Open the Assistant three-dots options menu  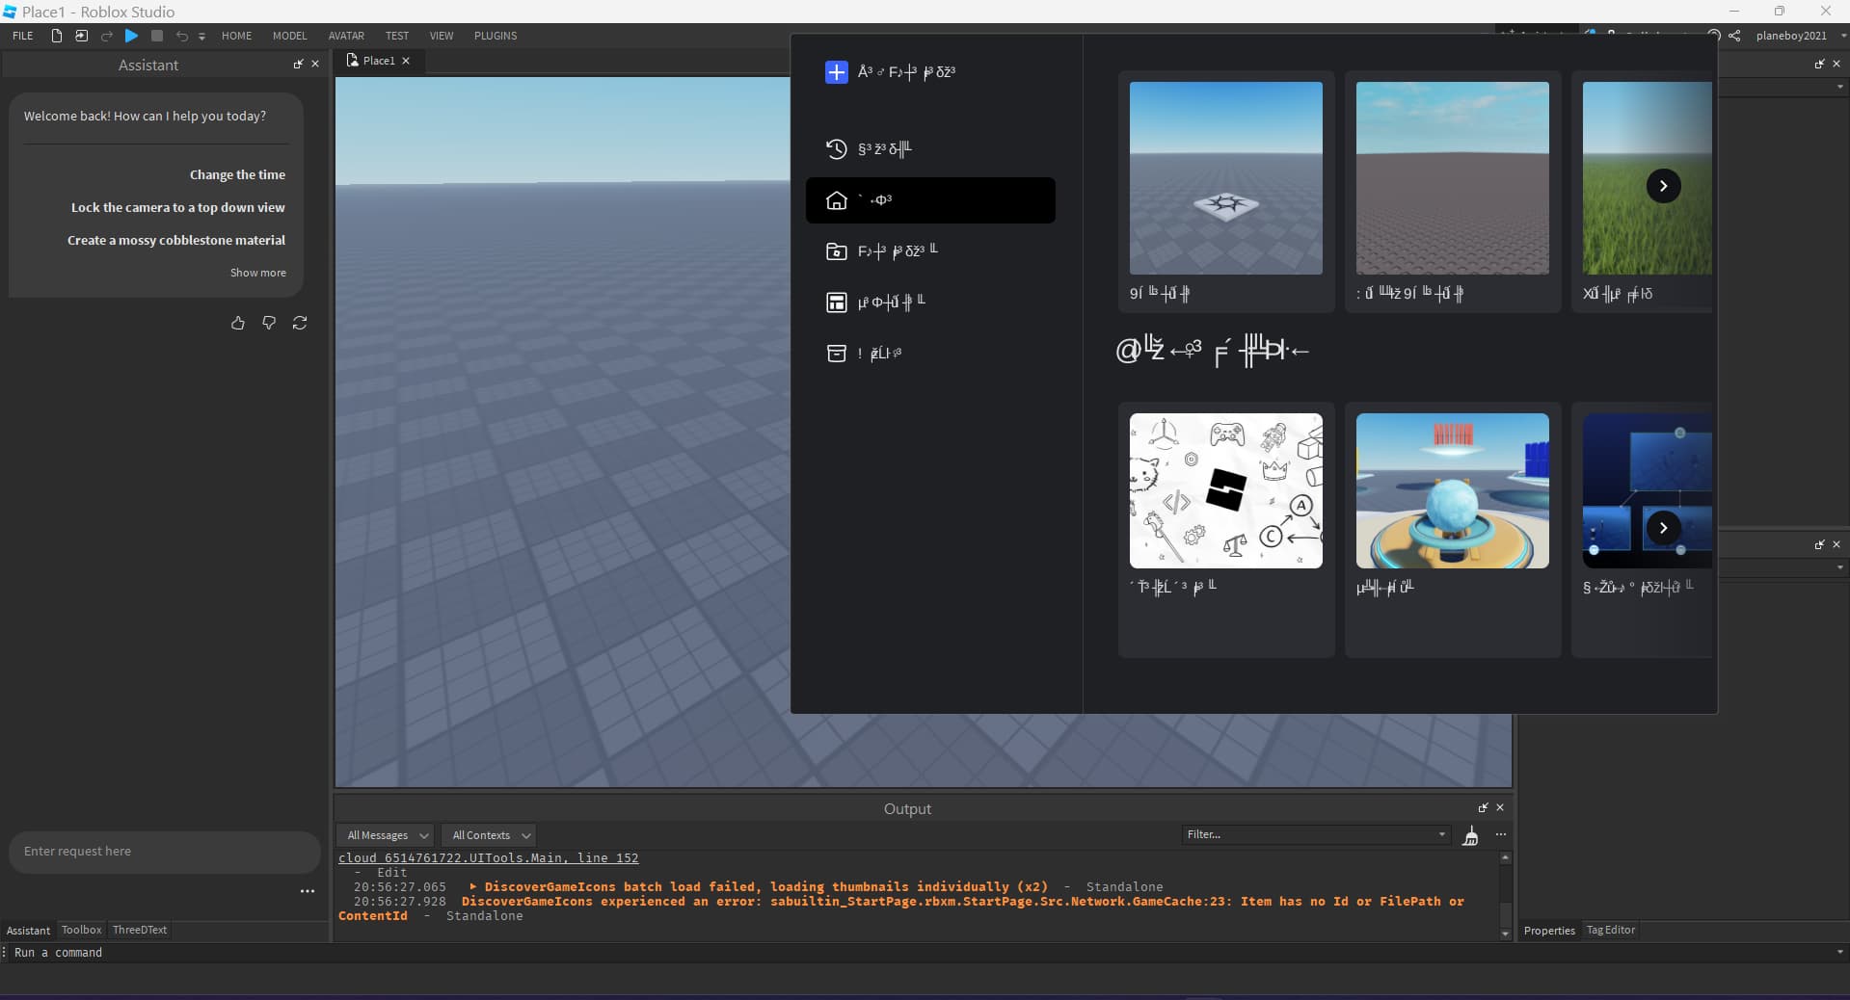click(x=308, y=891)
